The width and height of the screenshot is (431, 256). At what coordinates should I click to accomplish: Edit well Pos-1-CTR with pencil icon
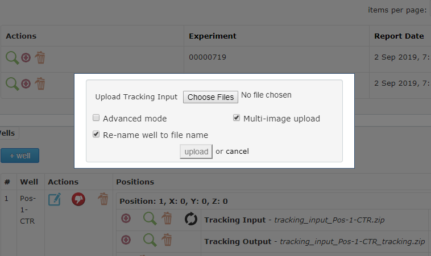point(55,199)
